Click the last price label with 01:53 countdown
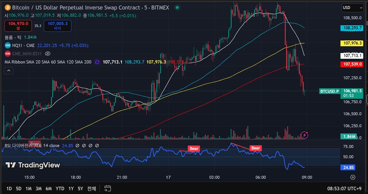The height and width of the screenshot is (194, 368). coord(352,93)
